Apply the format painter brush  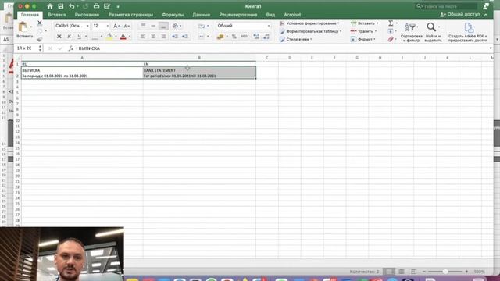pyautogui.click(x=40, y=39)
